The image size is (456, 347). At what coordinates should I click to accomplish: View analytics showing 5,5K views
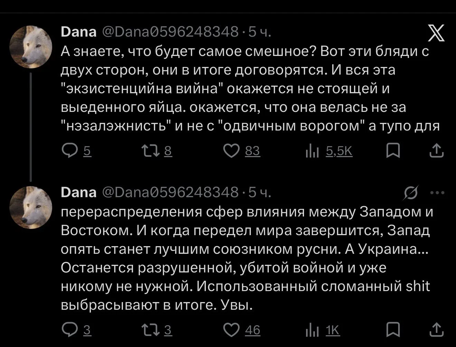pos(329,151)
